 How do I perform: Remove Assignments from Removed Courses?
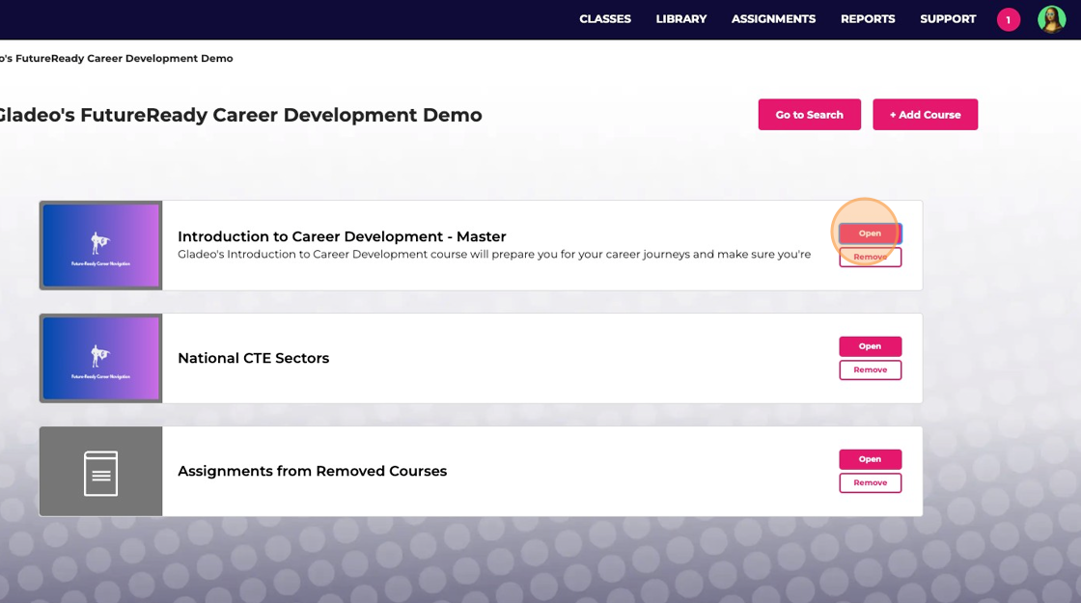click(x=870, y=483)
